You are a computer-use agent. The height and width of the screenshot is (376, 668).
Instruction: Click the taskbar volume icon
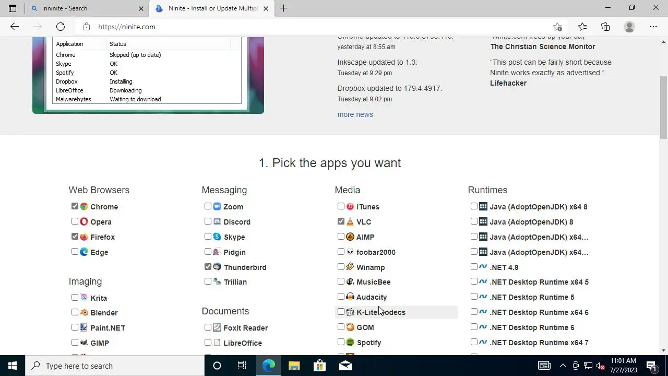pyautogui.click(x=601, y=366)
